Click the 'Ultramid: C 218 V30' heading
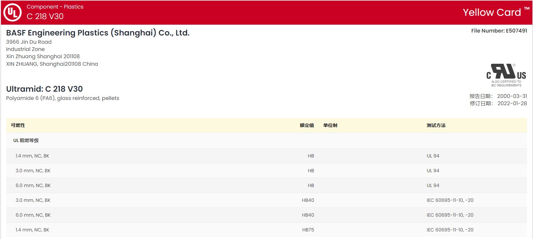The width and height of the screenshot is (533, 239). [x=44, y=89]
